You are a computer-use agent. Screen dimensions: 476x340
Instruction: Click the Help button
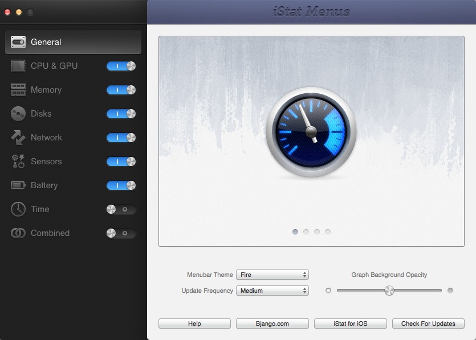pyautogui.click(x=194, y=324)
